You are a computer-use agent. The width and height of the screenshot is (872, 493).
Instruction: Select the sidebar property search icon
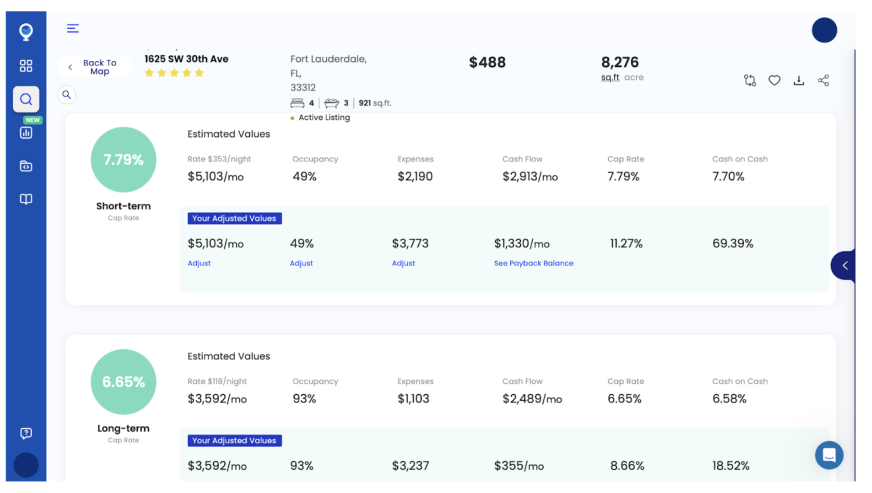[26, 99]
